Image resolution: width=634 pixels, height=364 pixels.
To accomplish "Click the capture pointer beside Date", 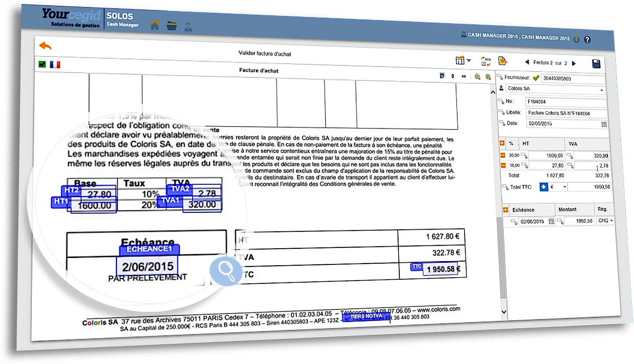I will click(502, 123).
